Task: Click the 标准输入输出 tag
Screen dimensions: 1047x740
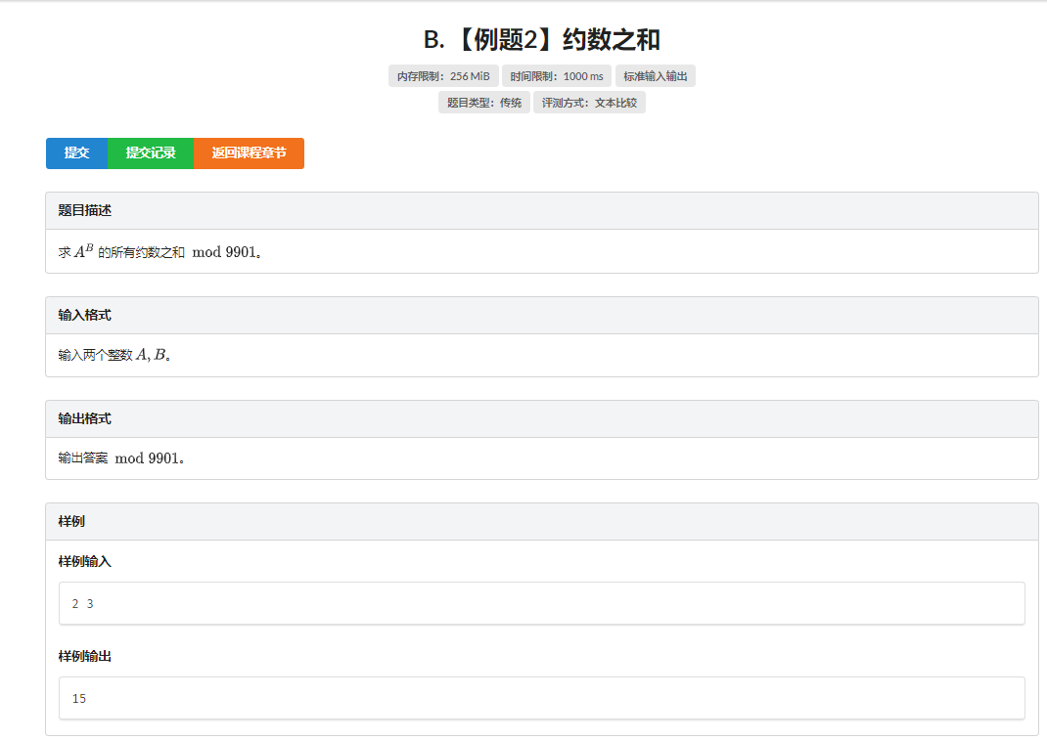Action: click(655, 76)
